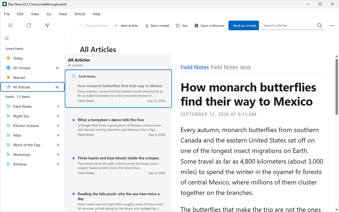Select the Night Sky feed
The image size is (339, 212).
32,116
